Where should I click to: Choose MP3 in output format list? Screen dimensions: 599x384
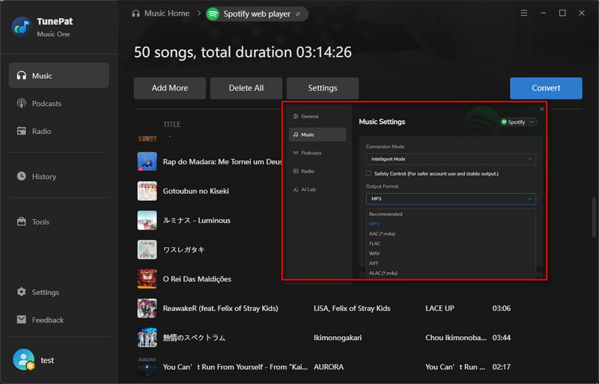(x=374, y=224)
